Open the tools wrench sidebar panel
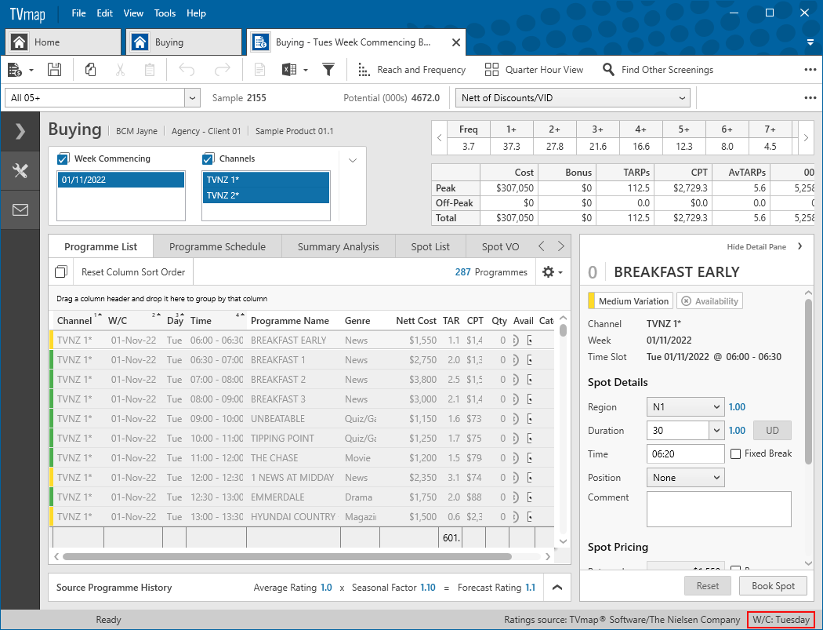The image size is (823, 630). (x=20, y=170)
